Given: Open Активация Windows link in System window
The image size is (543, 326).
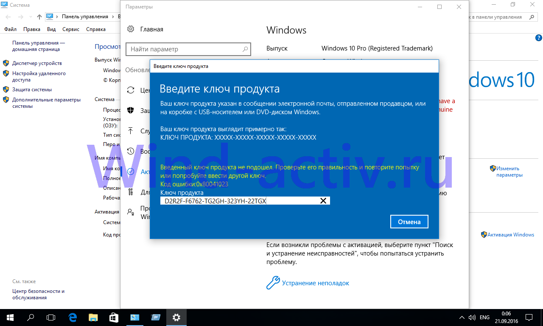Looking at the screenshot, I should pyautogui.click(x=511, y=235).
